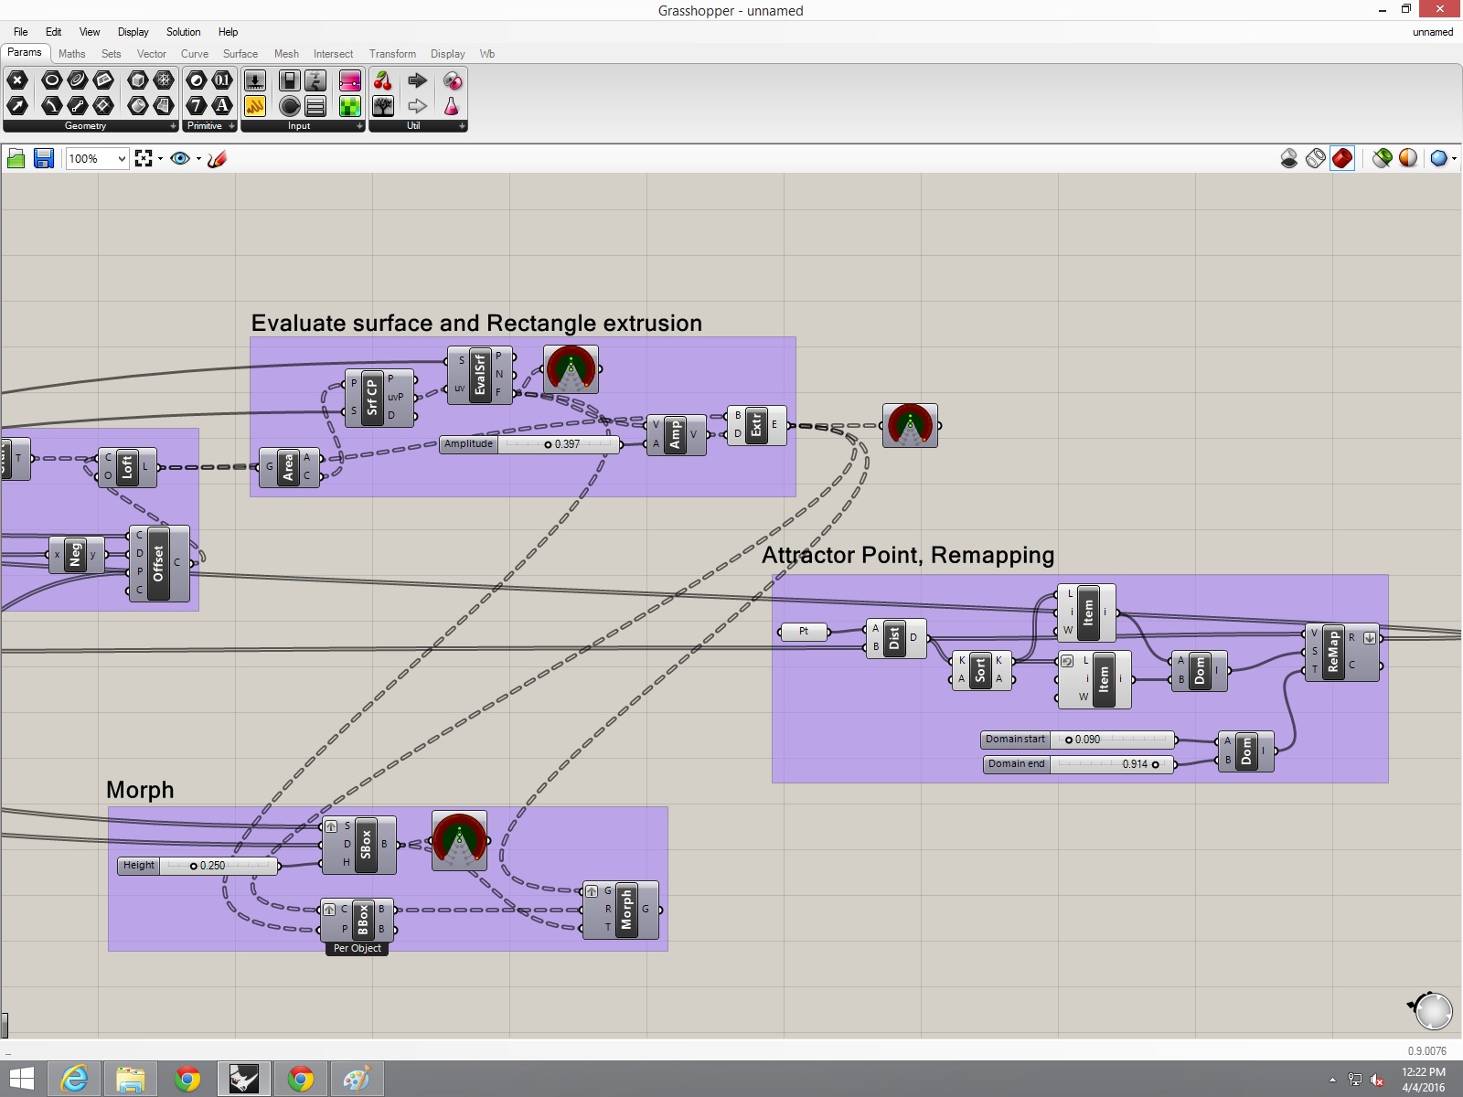Open the preview mesh quality dropdown

pos(1453,159)
